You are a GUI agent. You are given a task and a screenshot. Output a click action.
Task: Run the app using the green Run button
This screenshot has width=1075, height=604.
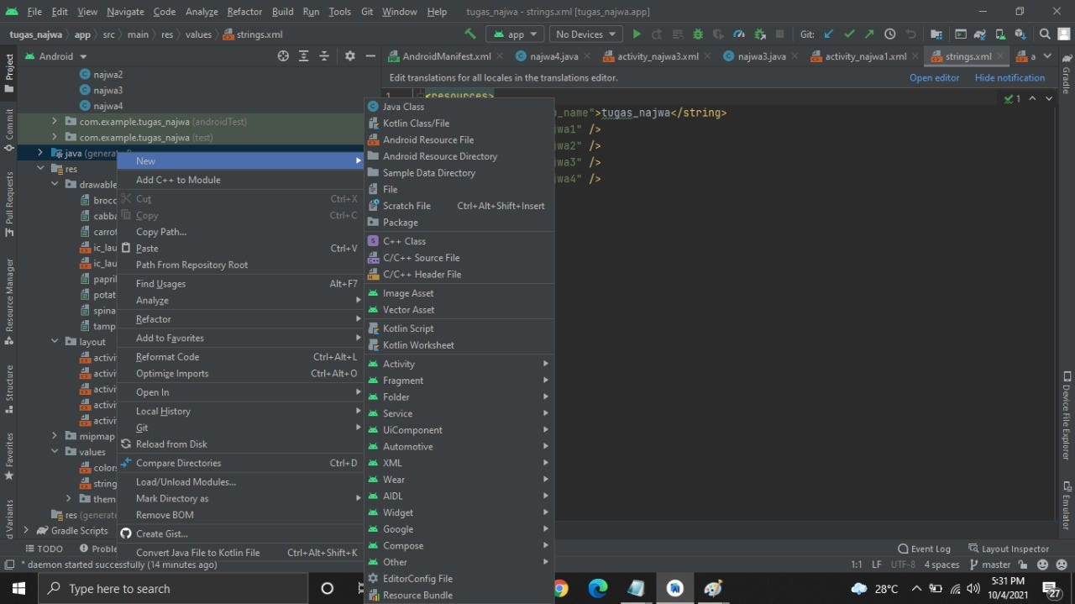tap(637, 34)
